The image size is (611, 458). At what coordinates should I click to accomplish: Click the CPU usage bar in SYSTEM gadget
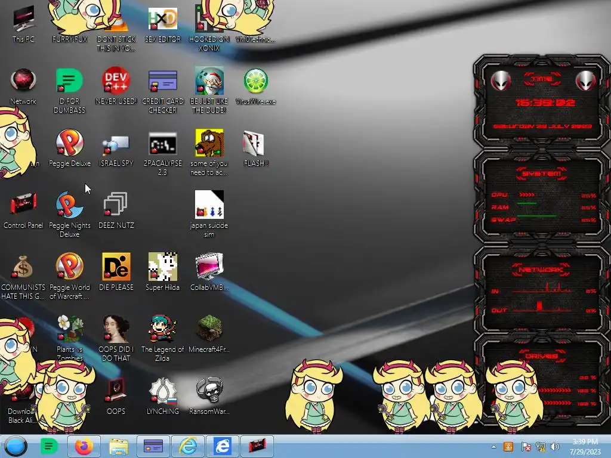click(x=527, y=195)
